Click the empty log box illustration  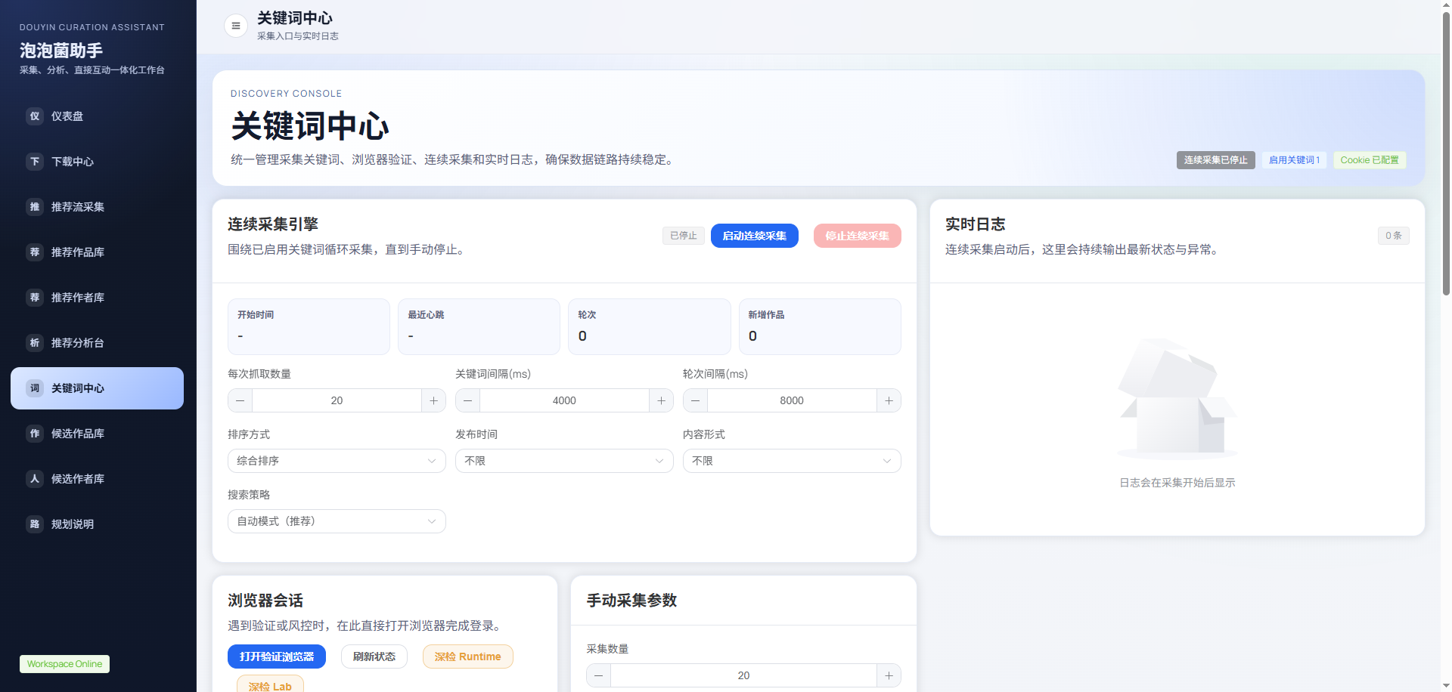1177,399
